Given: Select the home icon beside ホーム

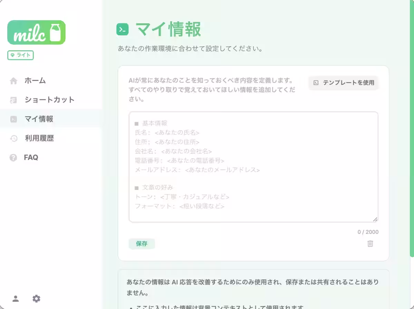Looking at the screenshot, I should pyautogui.click(x=14, y=81).
